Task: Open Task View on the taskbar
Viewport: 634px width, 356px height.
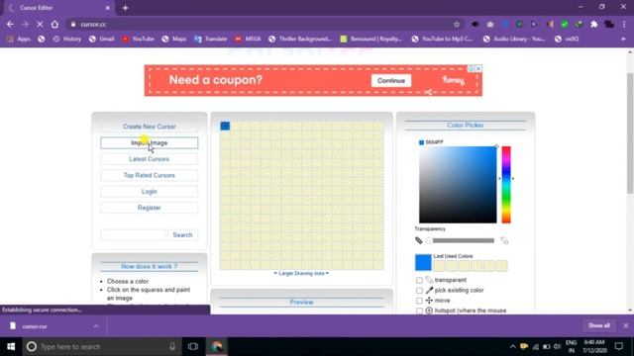Action: click(x=193, y=346)
